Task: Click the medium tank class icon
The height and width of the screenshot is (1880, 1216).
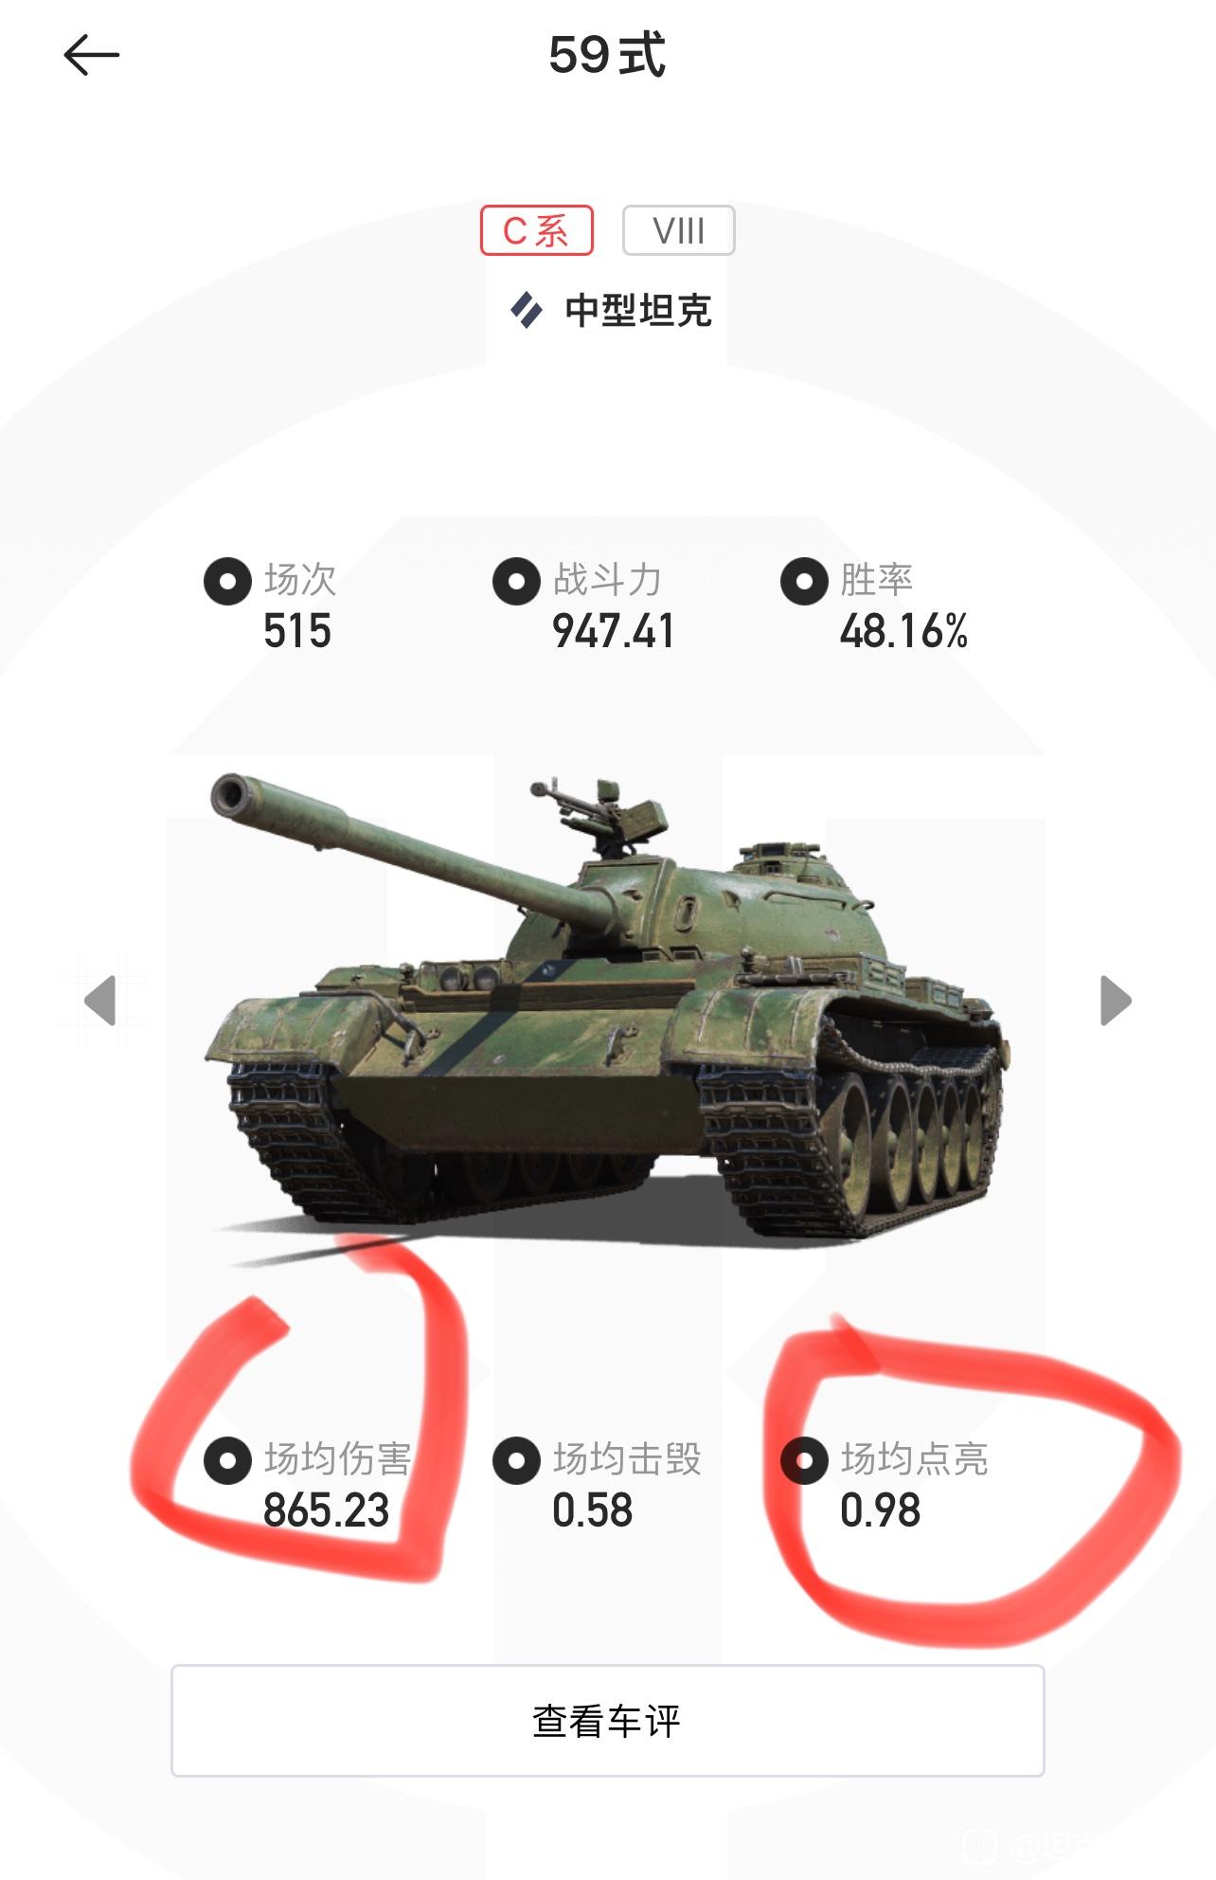Action: click(x=527, y=310)
